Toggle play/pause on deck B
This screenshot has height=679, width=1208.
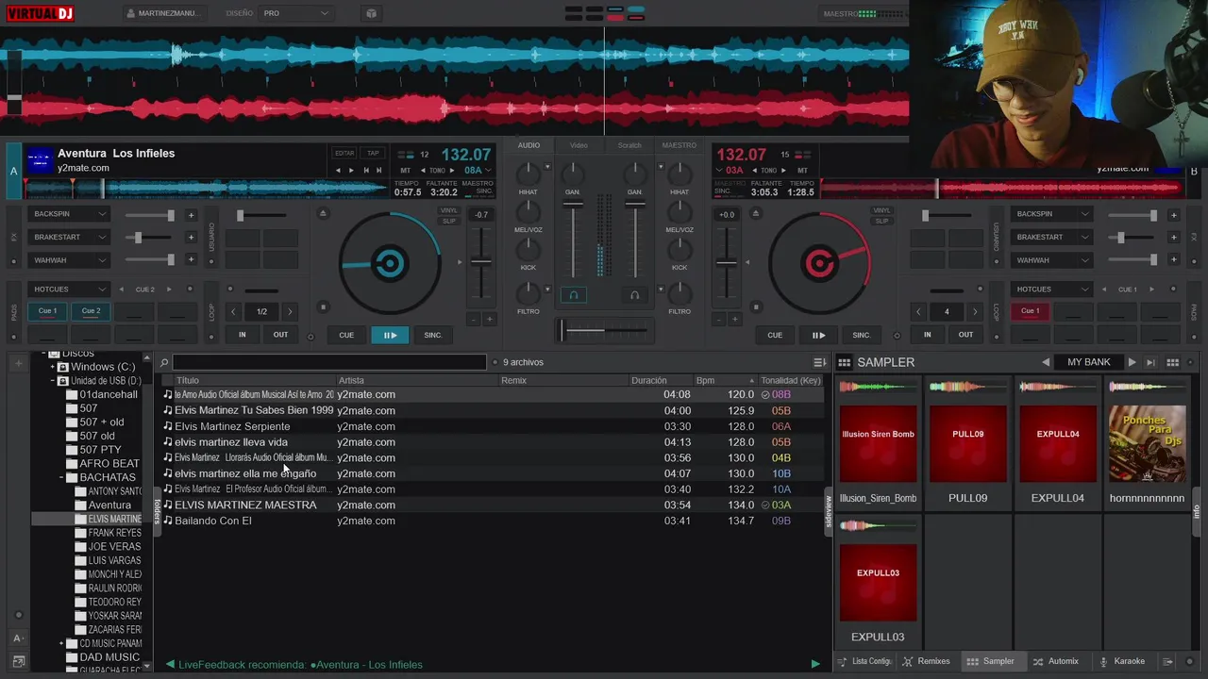(818, 335)
